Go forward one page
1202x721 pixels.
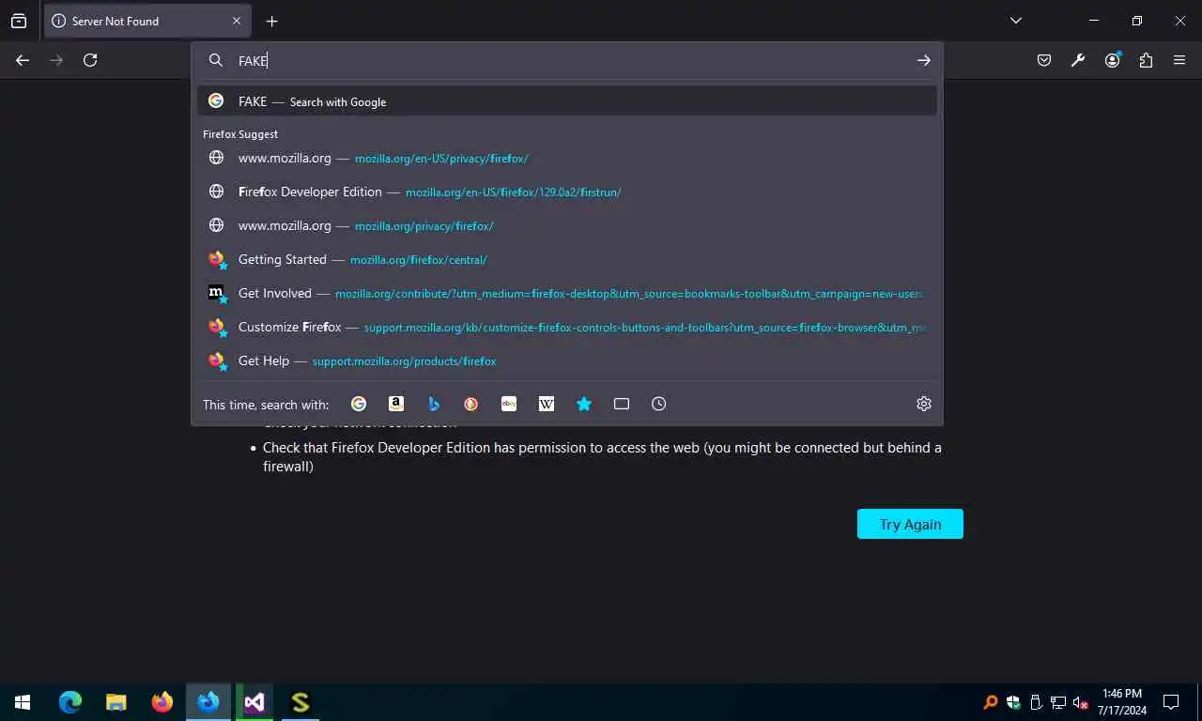coord(56,60)
